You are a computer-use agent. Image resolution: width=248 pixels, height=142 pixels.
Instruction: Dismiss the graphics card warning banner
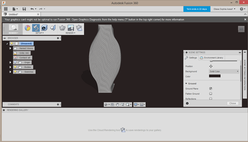[x=245, y=19]
